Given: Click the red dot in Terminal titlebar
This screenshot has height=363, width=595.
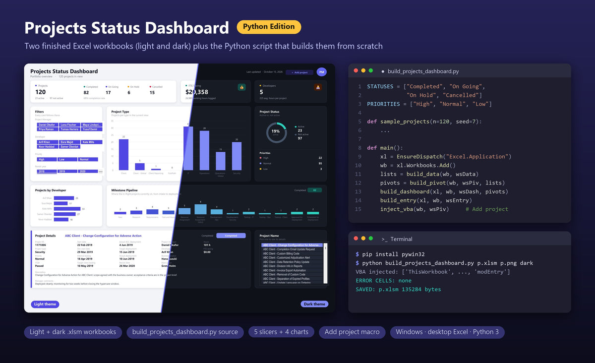Looking at the screenshot, I should pyautogui.click(x=356, y=239).
